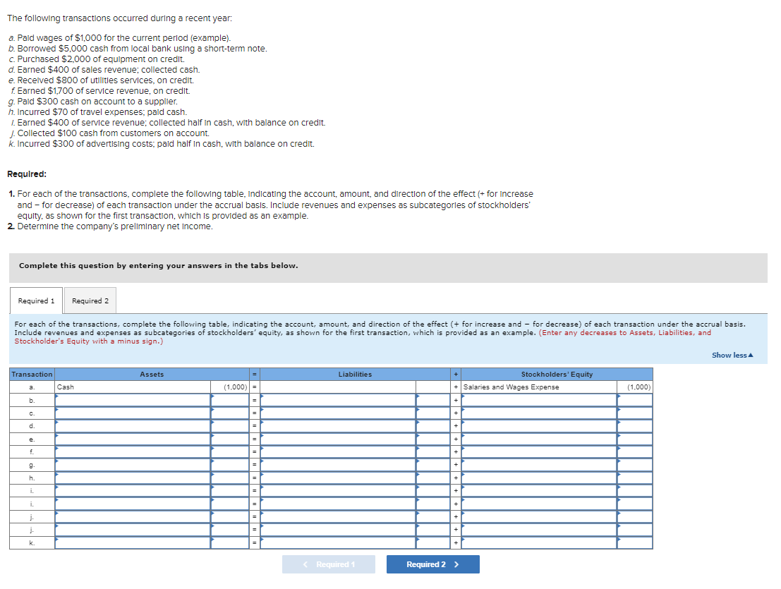
Task: Collapse instructions with Show less arrow
Action: click(732, 355)
